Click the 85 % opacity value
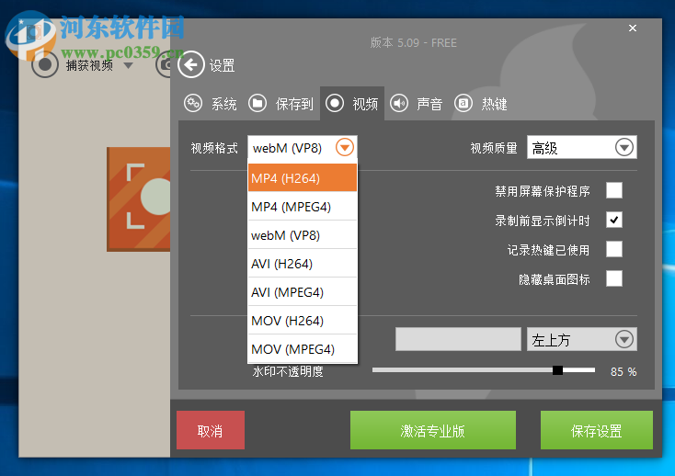The height and width of the screenshot is (476, 675). point(624,371)
